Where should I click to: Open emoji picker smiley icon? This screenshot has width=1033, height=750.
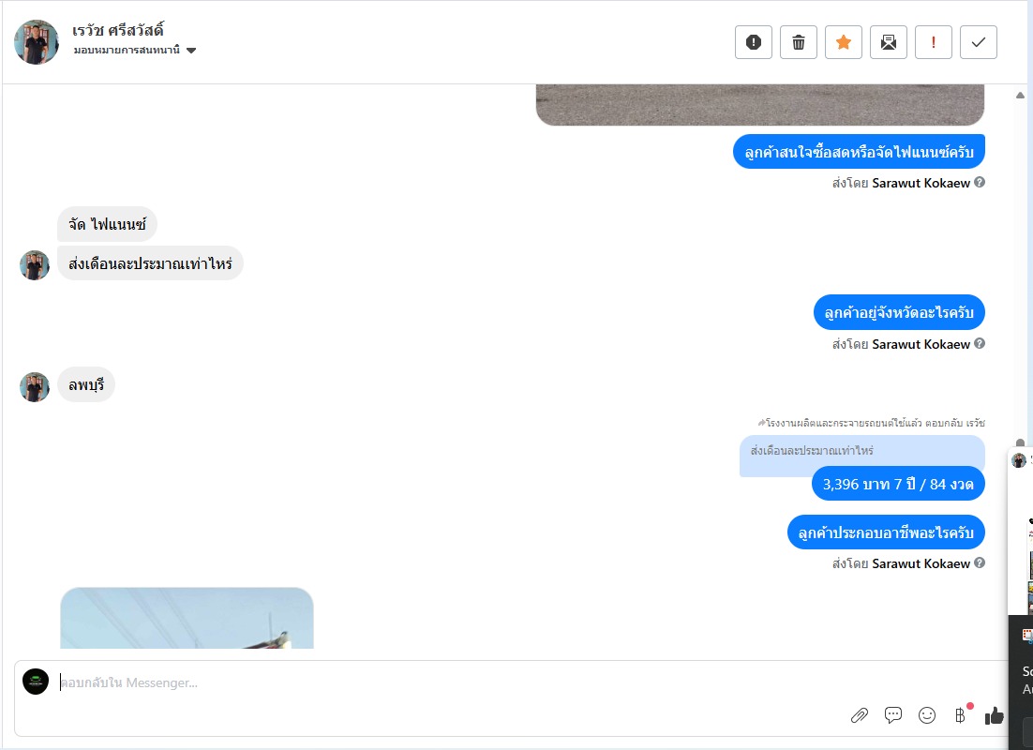(x=927, y=715)
